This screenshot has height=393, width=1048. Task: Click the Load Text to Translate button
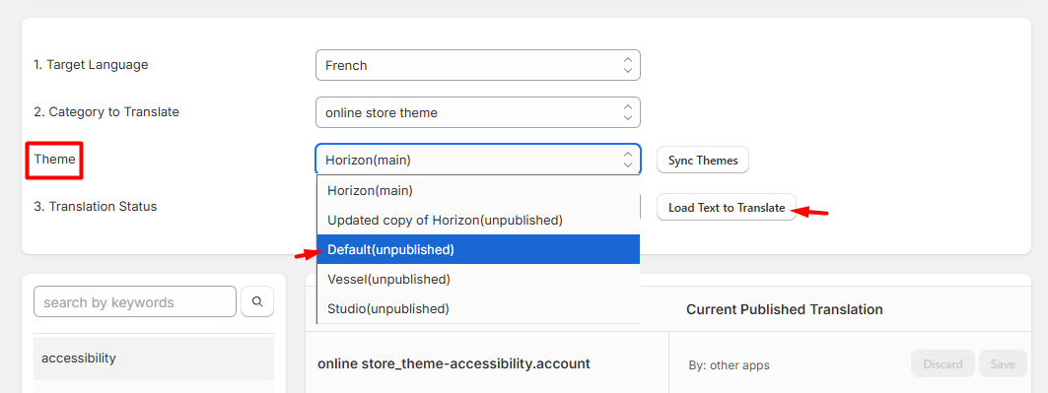(727, 208)
